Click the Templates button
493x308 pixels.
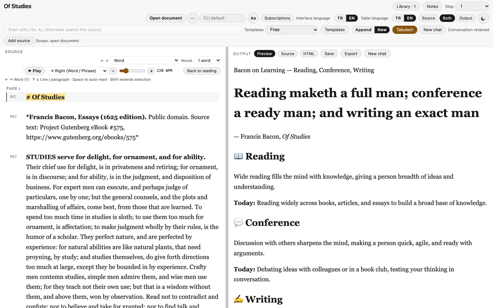335,30
